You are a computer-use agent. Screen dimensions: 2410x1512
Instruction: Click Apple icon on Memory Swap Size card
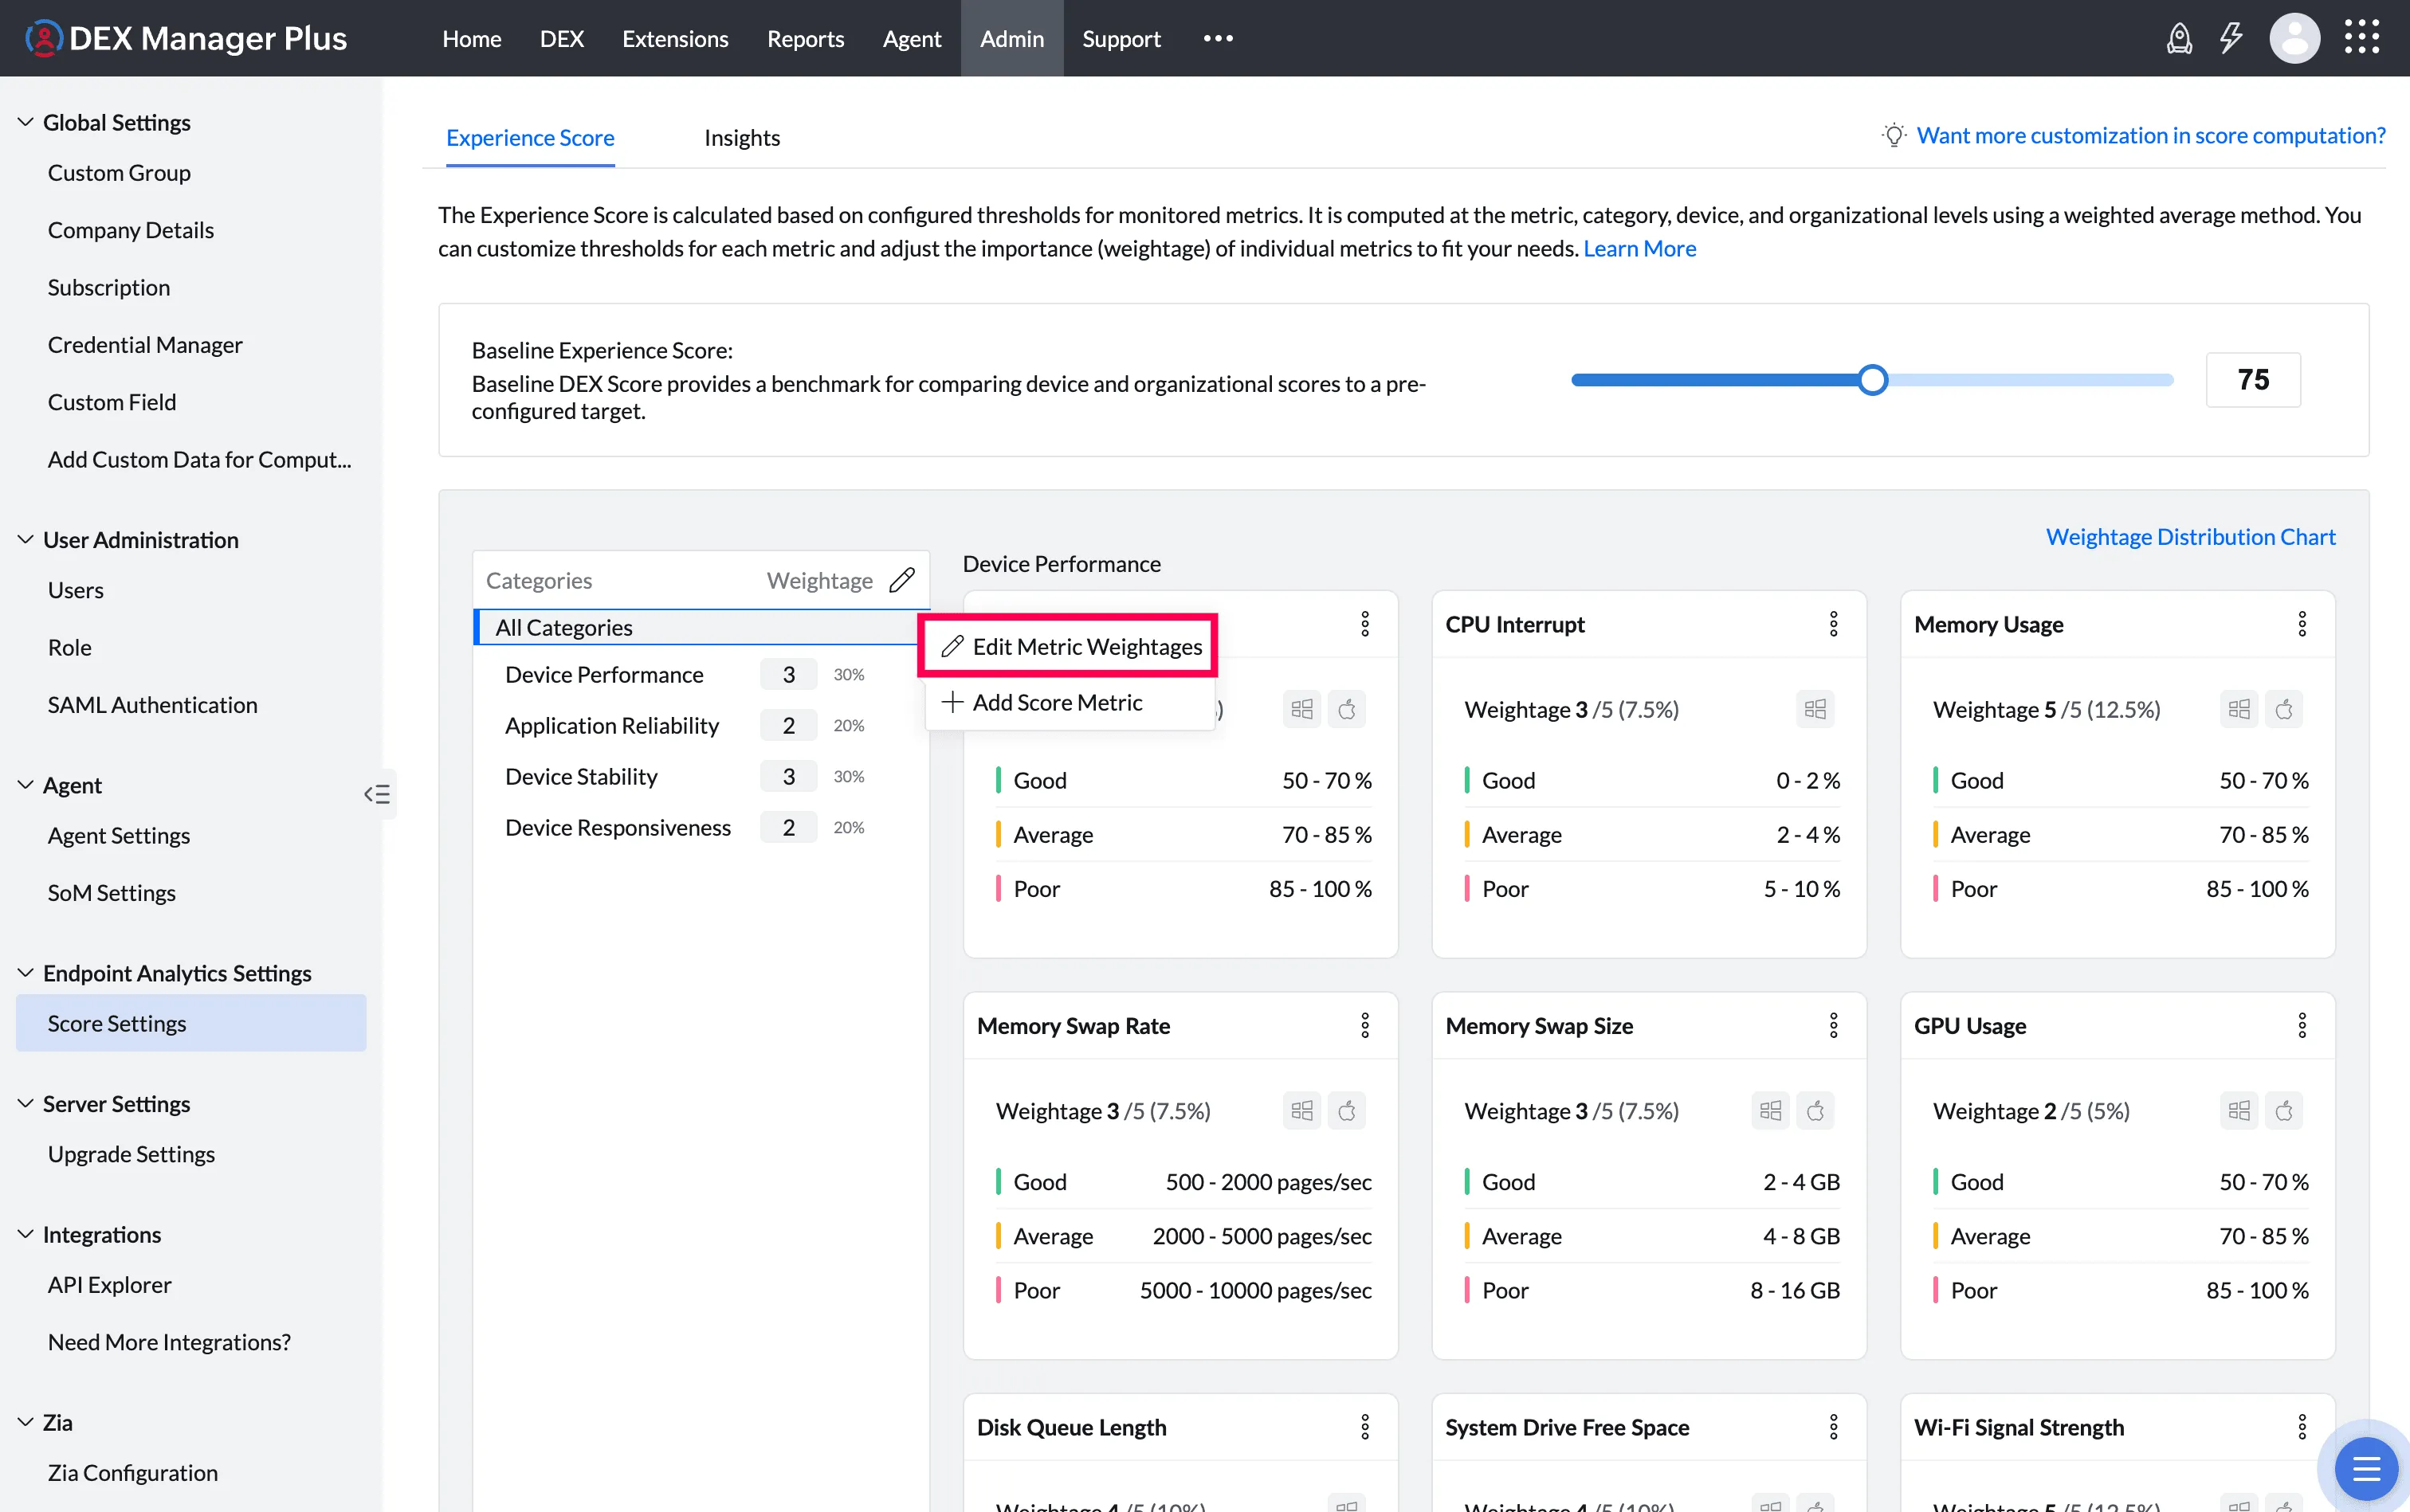point(1815,1110)
